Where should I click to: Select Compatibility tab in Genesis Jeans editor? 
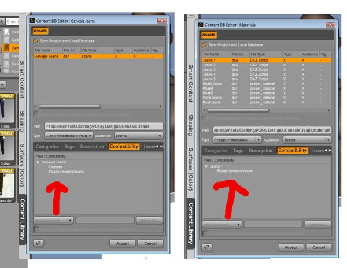coord(124,146)
